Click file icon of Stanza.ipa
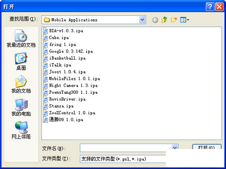 45,106
